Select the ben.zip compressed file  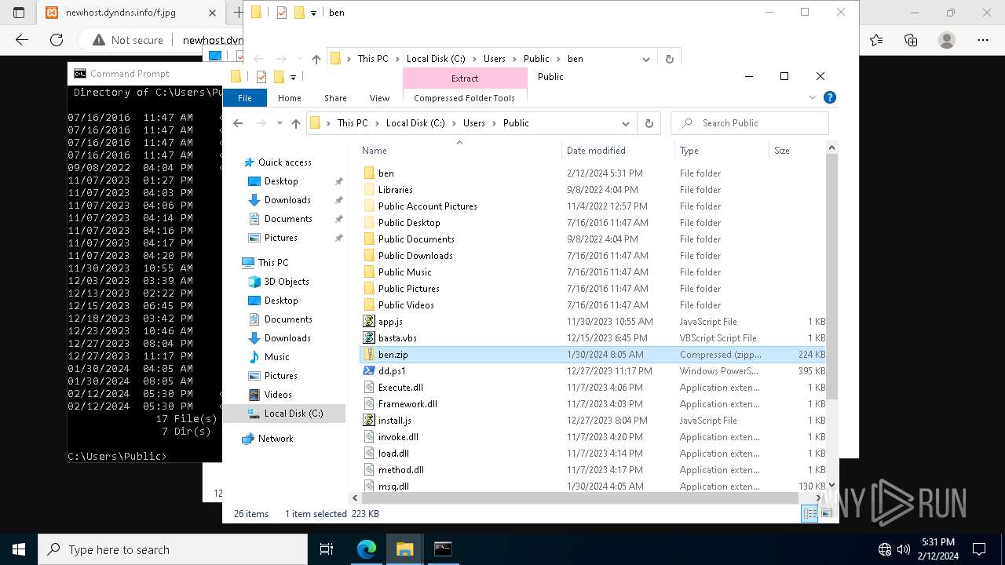393,355
